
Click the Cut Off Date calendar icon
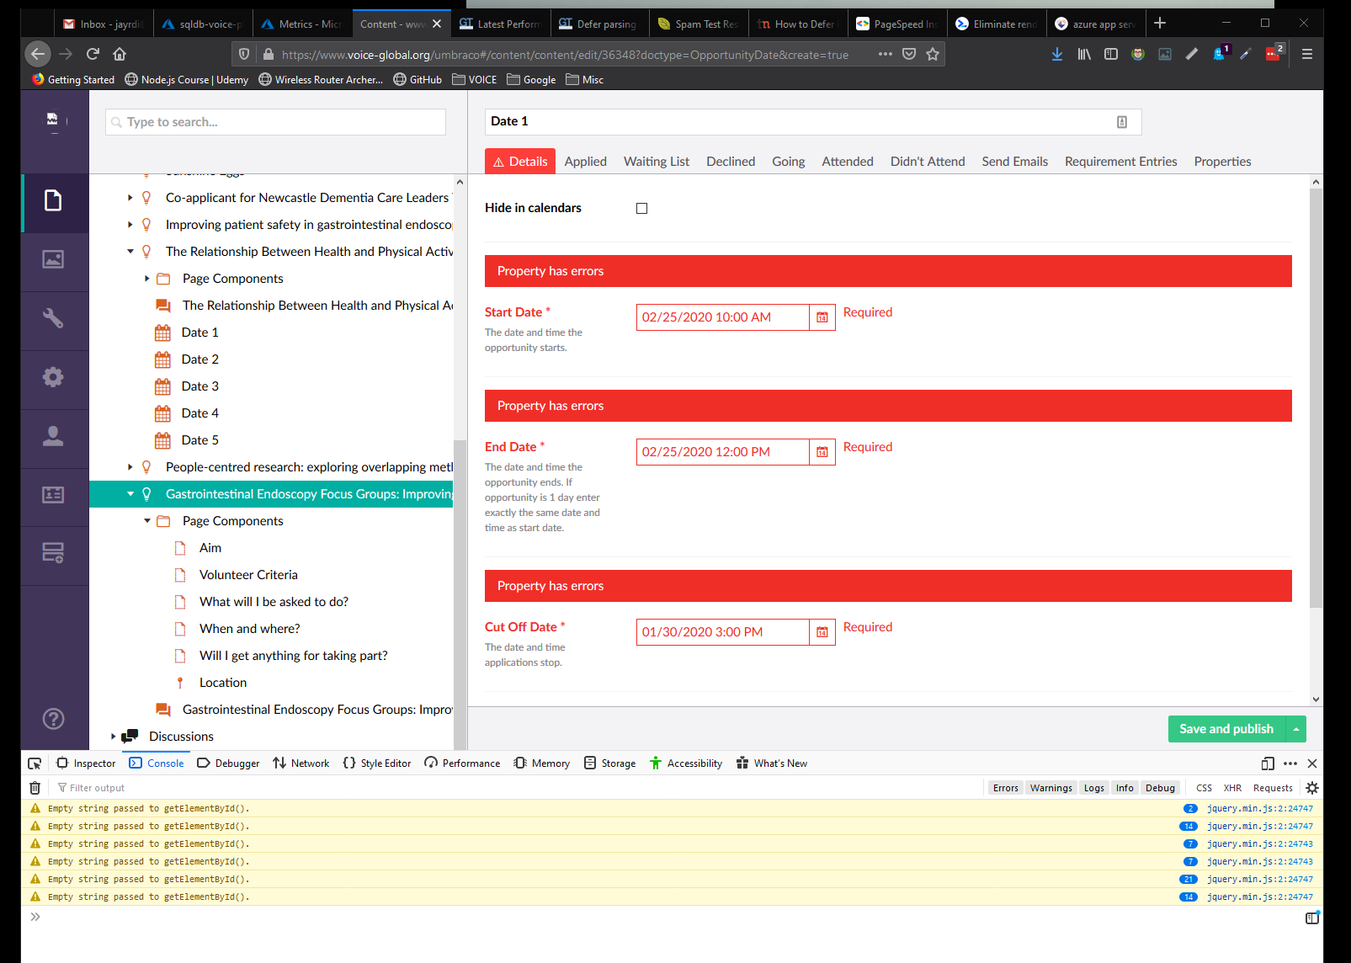pyautogui.click(x=822, y=632)
